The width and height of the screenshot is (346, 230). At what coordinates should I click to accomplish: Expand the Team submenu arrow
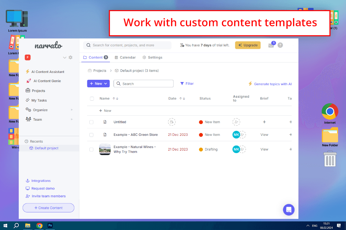click(x=72, y=119)
